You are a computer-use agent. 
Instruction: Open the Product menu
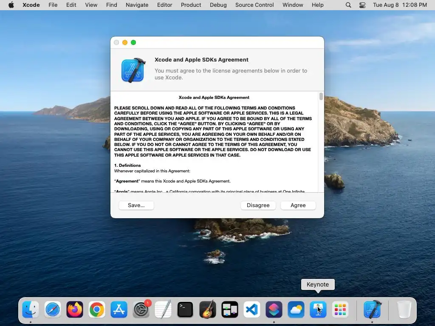[191, 5]
